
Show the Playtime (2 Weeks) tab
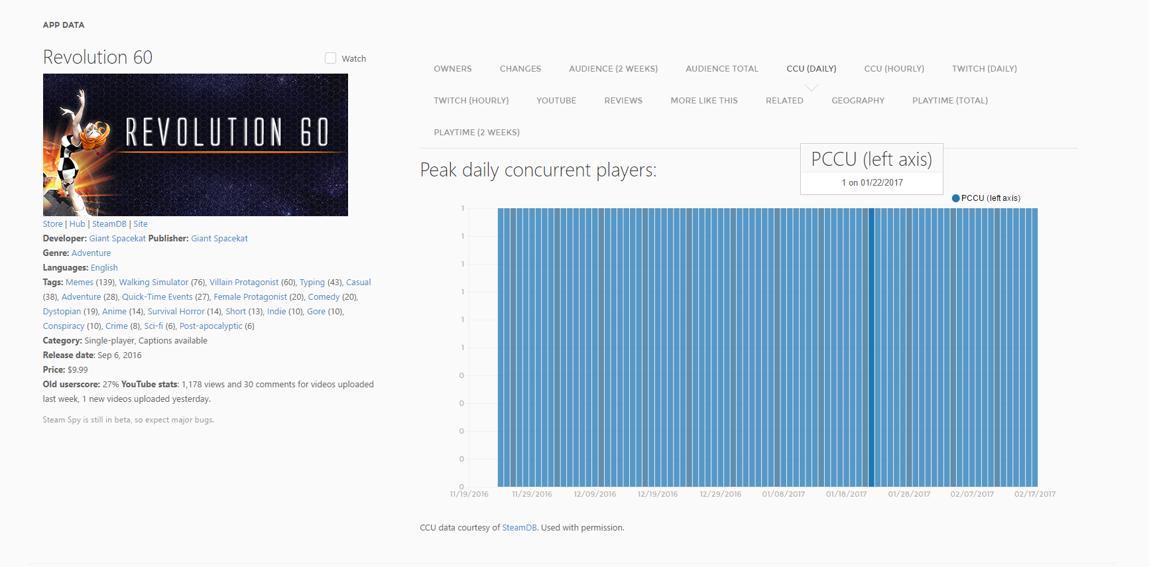point(477,133)
